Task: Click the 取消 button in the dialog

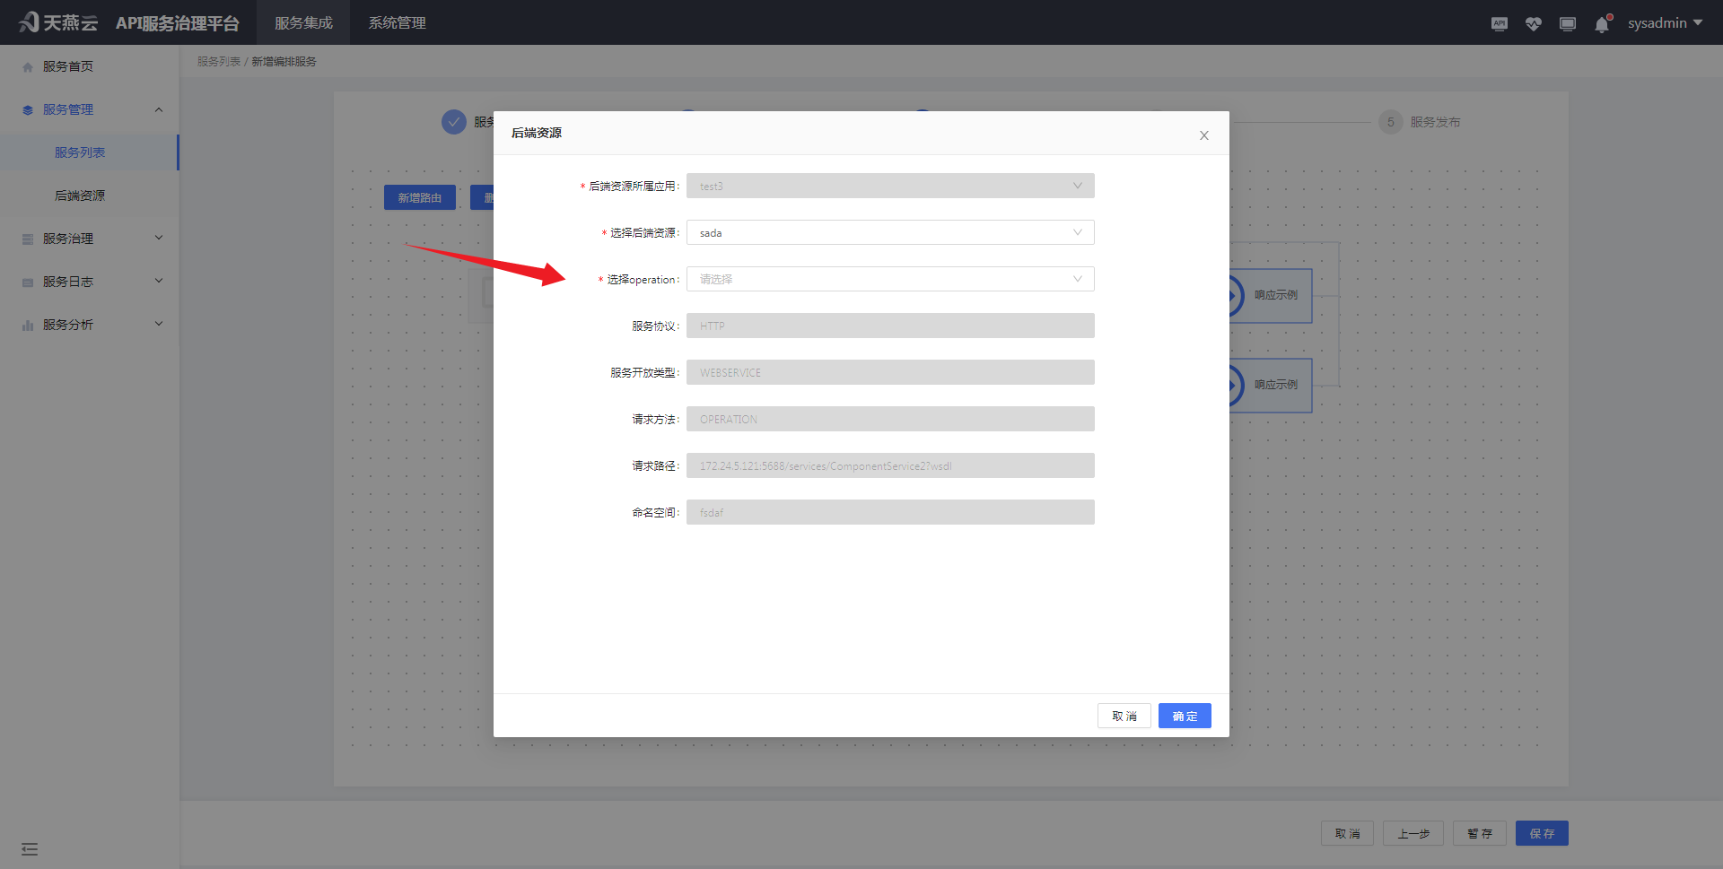Action: pos(1124,716)
